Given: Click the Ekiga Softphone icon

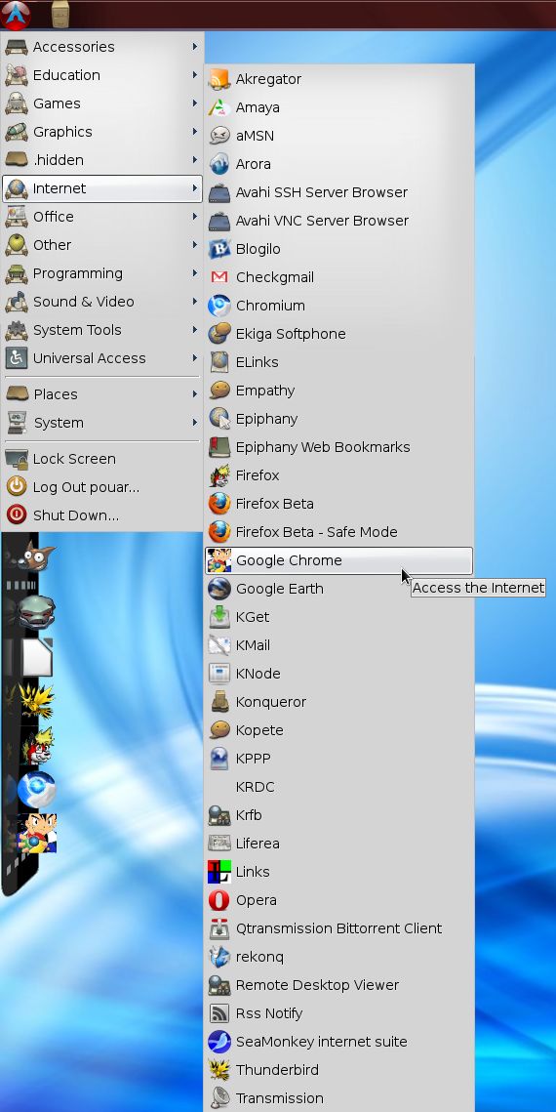Looking at the screenshot, I should coord(219,334).
